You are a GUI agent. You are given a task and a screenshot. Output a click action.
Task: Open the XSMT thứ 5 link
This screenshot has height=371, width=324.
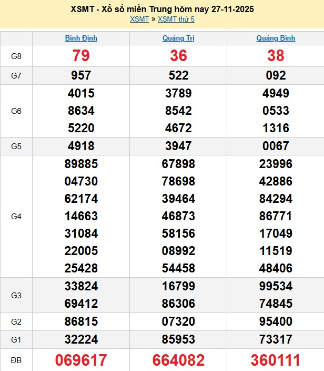coord(176,19)
